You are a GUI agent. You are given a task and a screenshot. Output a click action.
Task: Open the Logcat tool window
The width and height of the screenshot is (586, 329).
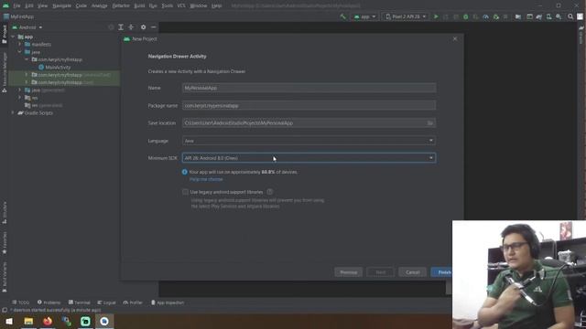(106, 302)
